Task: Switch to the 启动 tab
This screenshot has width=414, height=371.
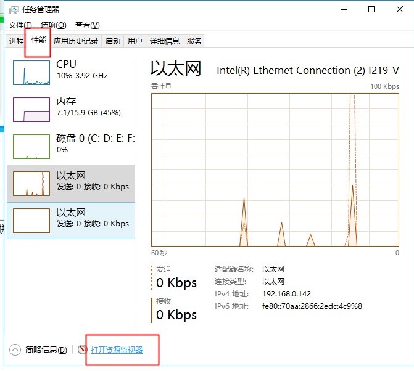Action: tap(113, 41)
